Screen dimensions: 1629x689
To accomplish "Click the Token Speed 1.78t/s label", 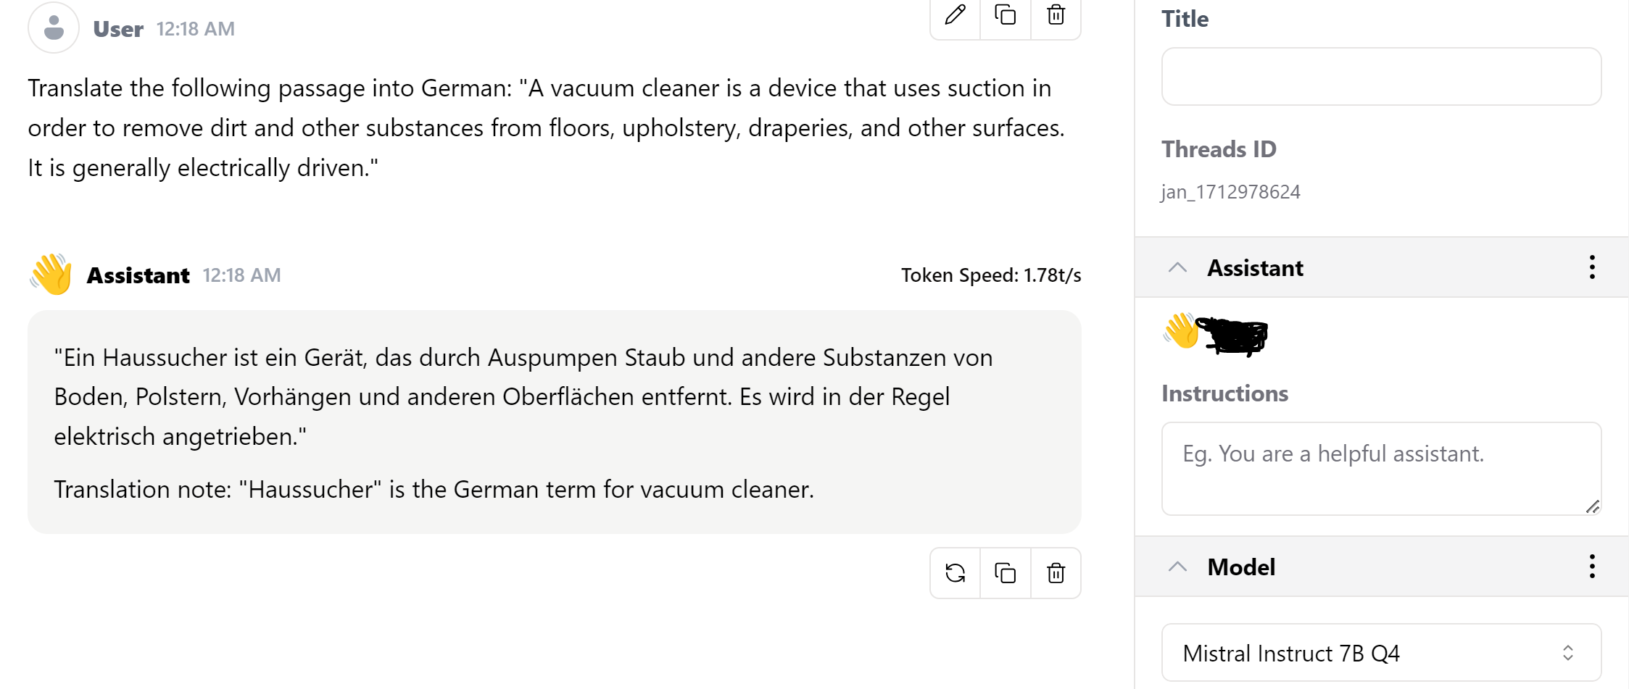I will click(990, 275).
